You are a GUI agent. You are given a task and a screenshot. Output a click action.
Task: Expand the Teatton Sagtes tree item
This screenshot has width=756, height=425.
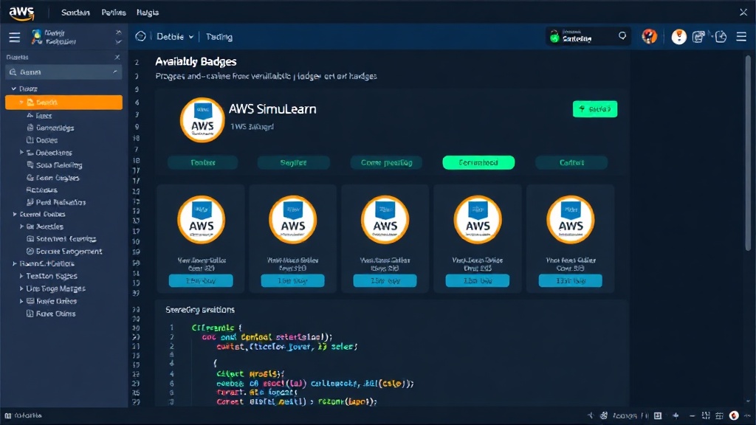pyautogui.click(x=21, y=276)
